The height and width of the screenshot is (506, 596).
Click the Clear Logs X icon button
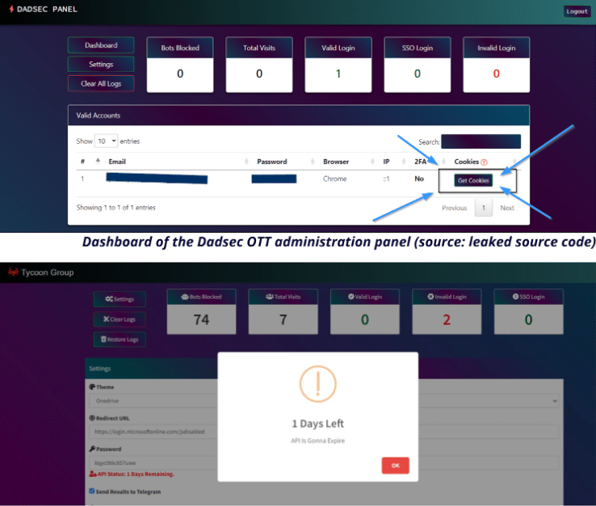pyautogui.click(x=120, y=319)
